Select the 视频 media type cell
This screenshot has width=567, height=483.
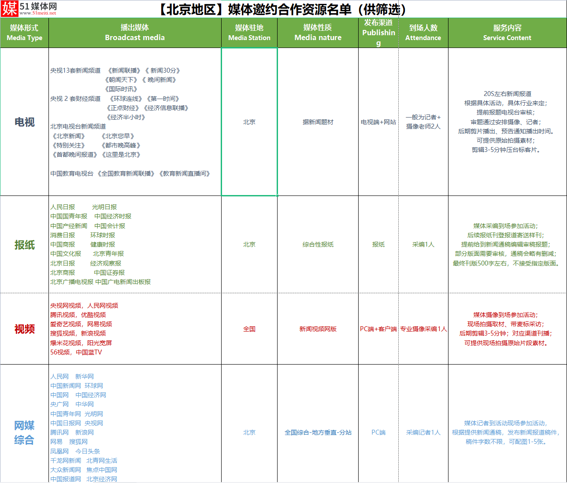(24, 329)
